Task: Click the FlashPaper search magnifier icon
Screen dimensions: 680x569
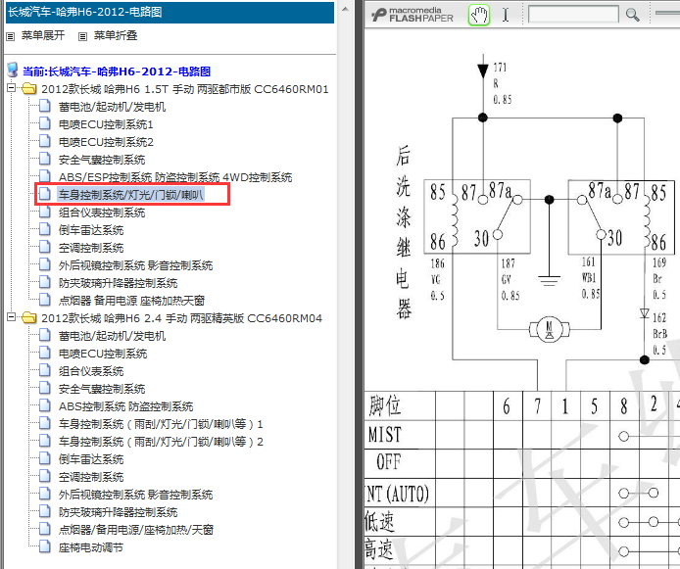Action: [x=632, y=15]
